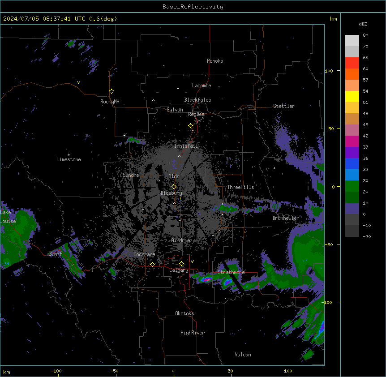Click the Cochrane label

coord(144,254)
